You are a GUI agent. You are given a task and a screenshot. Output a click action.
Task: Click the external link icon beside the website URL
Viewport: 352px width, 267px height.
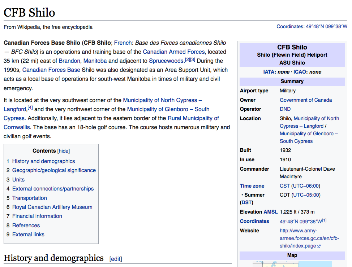pyautogui.click(x=319, y=246)
